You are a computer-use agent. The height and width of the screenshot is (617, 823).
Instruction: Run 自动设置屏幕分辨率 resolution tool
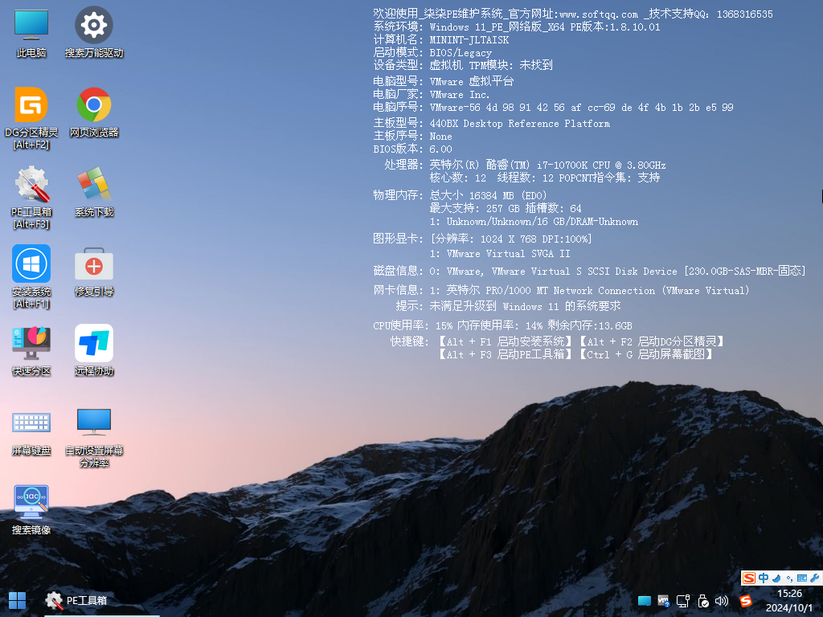click(x=94, y=421)
